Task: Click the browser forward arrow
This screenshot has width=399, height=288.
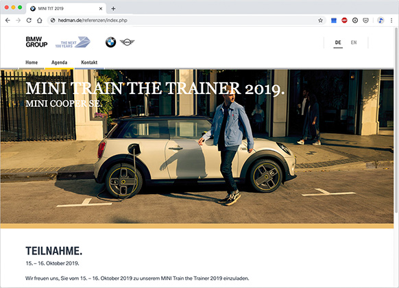Action: [19, 21]
